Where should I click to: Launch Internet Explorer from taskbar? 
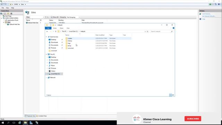[20, 123]
